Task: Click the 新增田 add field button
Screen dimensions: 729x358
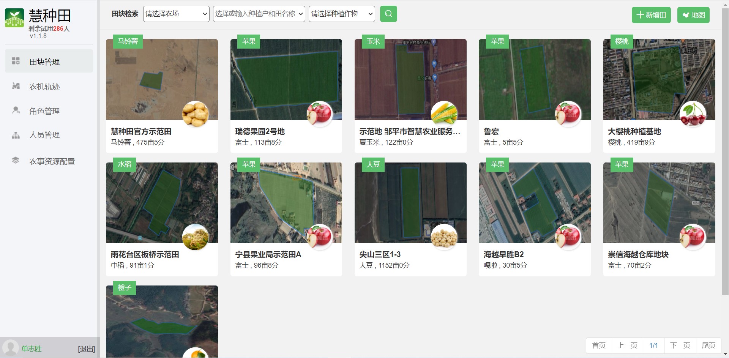Action: click(x=651, y=15)
